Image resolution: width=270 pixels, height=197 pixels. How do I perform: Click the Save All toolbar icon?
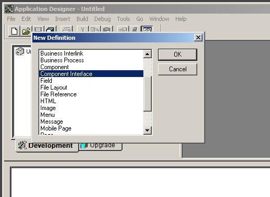pos(51,29)
